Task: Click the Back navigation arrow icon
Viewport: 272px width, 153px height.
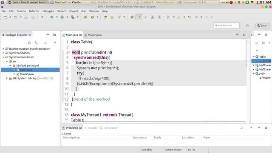Action: (196, 17)
